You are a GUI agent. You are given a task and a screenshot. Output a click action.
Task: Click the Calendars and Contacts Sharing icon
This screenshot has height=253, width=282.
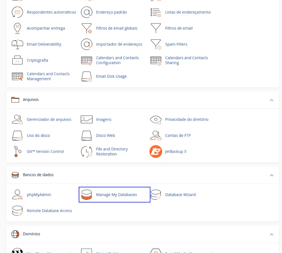156,61
